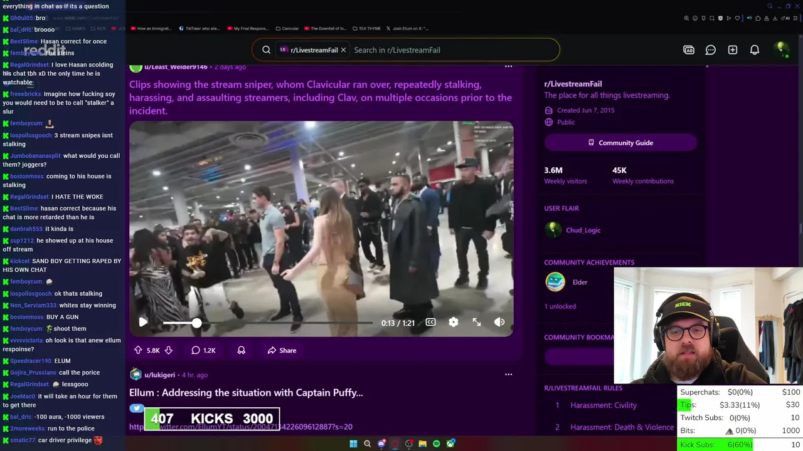Expand video to fullscreen
Image resolution: width=803 pixels, height=451 pixels.
pyautogui.click(x=477, y=322)
